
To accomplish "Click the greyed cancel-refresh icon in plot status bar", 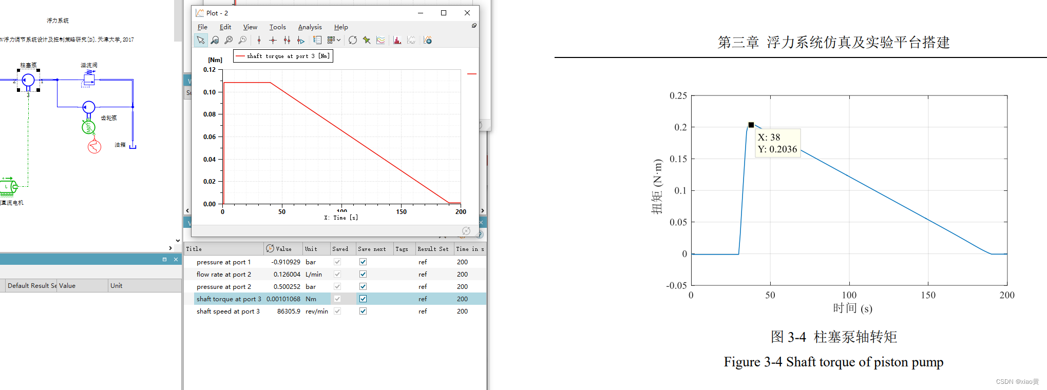I will point(466,231).
